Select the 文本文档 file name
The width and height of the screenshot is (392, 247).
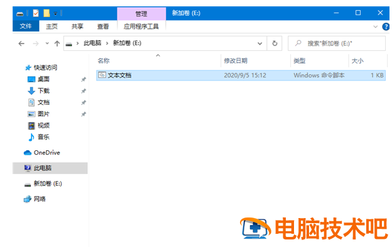tap(119, 75)
